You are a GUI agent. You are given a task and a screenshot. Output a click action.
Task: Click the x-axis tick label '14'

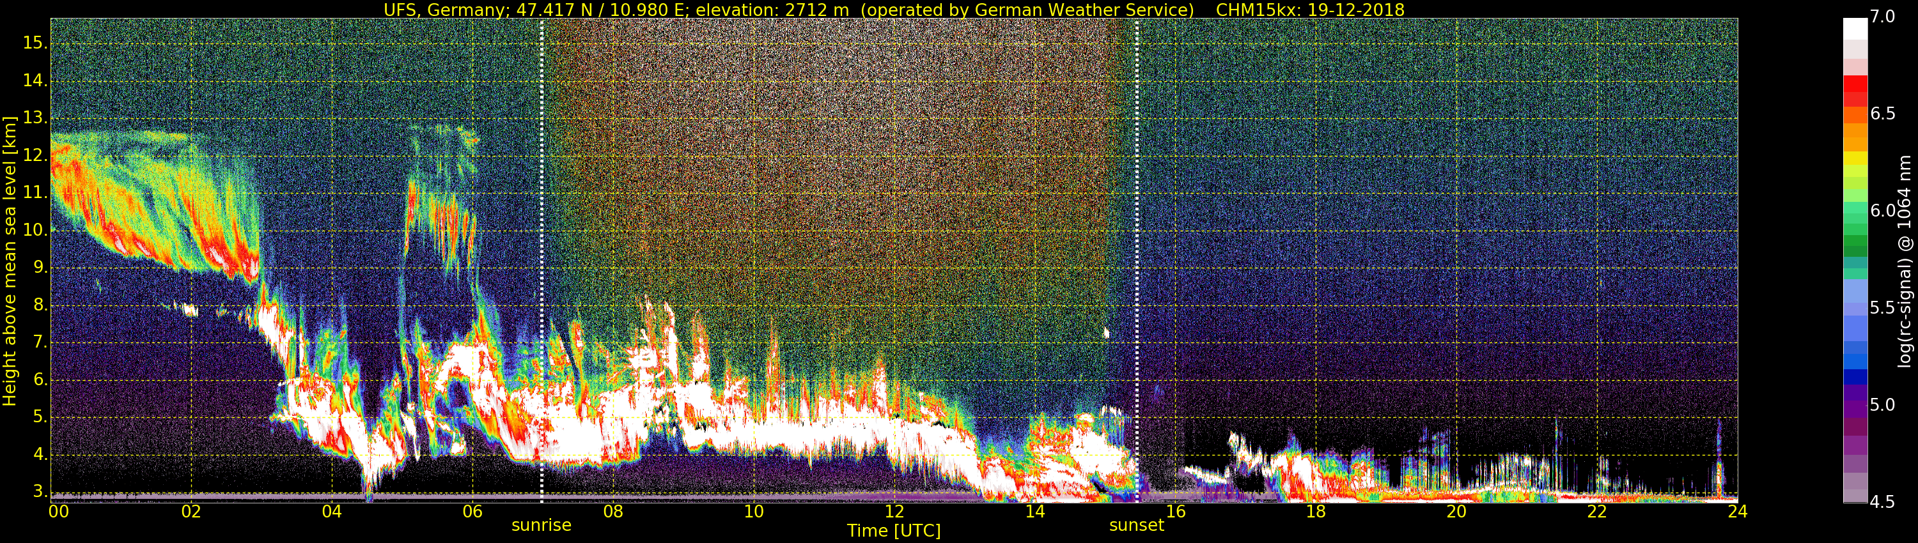coord(1035,512)
